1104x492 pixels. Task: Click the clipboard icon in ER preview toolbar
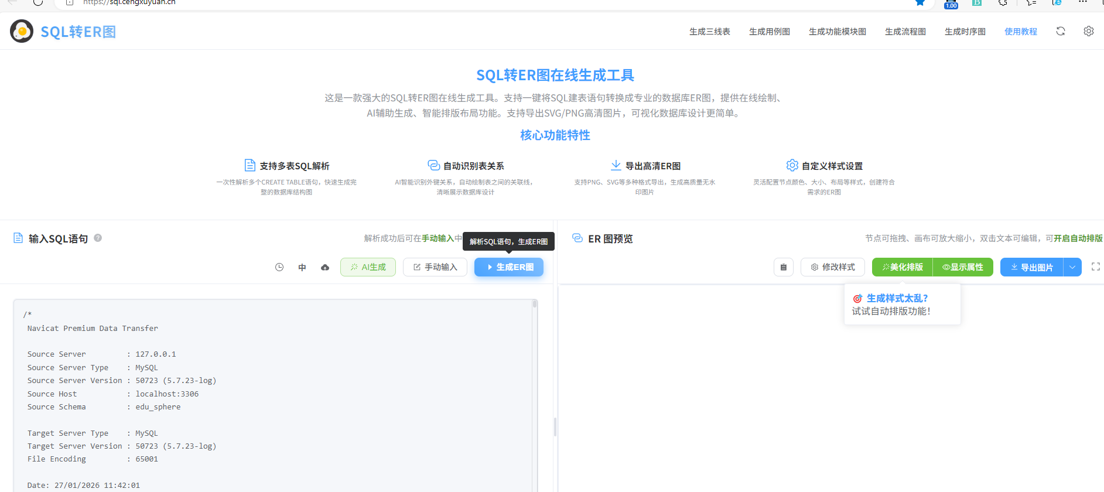(783, 267)
